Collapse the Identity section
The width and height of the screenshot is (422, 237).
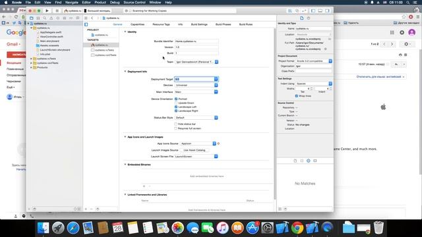click(x=125, y=32)
